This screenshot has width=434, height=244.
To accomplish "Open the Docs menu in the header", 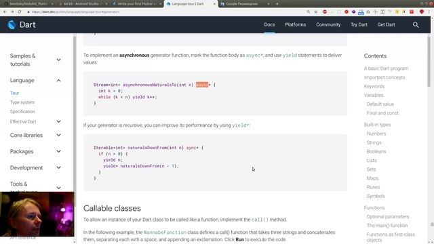I will point(269,24).
